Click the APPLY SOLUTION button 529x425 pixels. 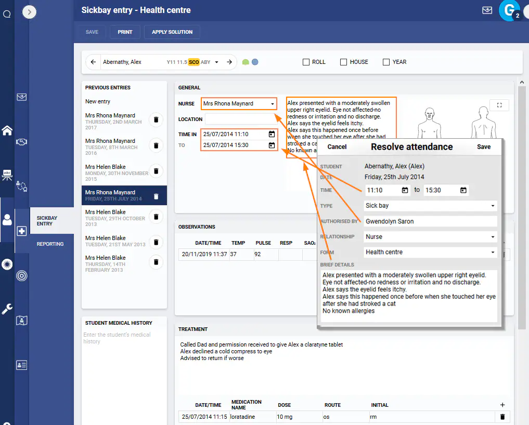[x=172, y=32]
